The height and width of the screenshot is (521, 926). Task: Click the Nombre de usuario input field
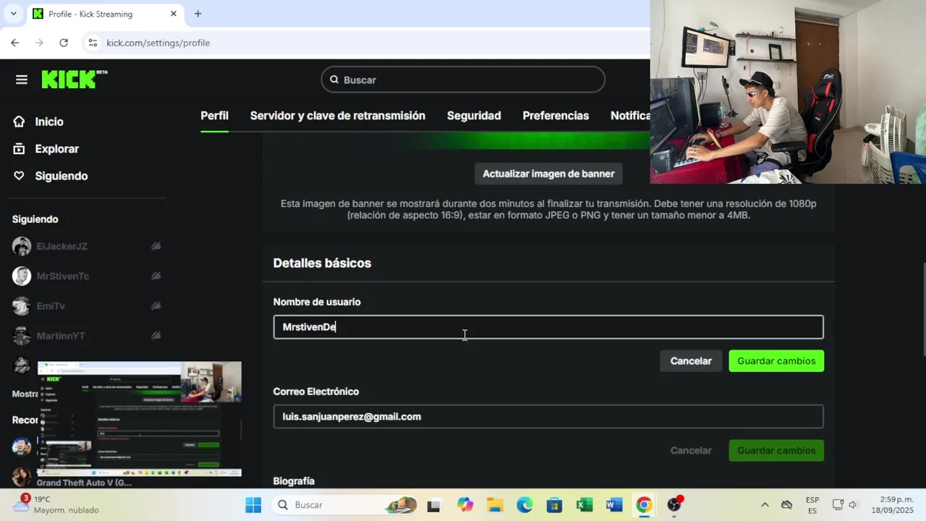pyautogui.click(x=548, y=327)
